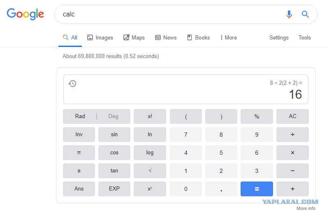The image size is (329, 214).
Task: Open the calculator history clock icon
Action: [72, 84]
